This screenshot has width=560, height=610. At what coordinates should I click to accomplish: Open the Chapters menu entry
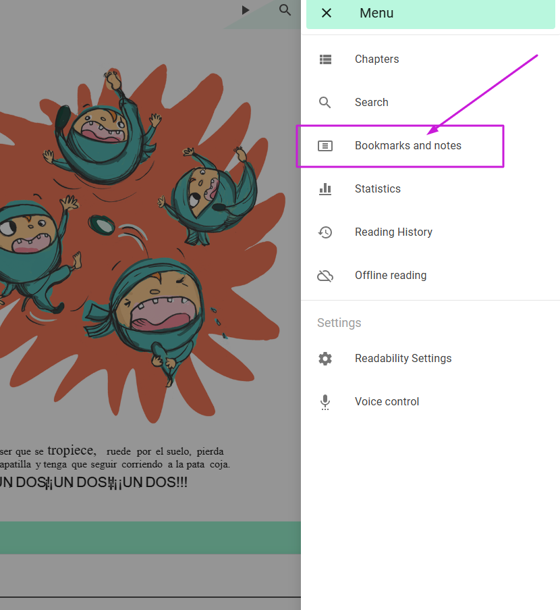pyautogui.click(x=376, y=59)
